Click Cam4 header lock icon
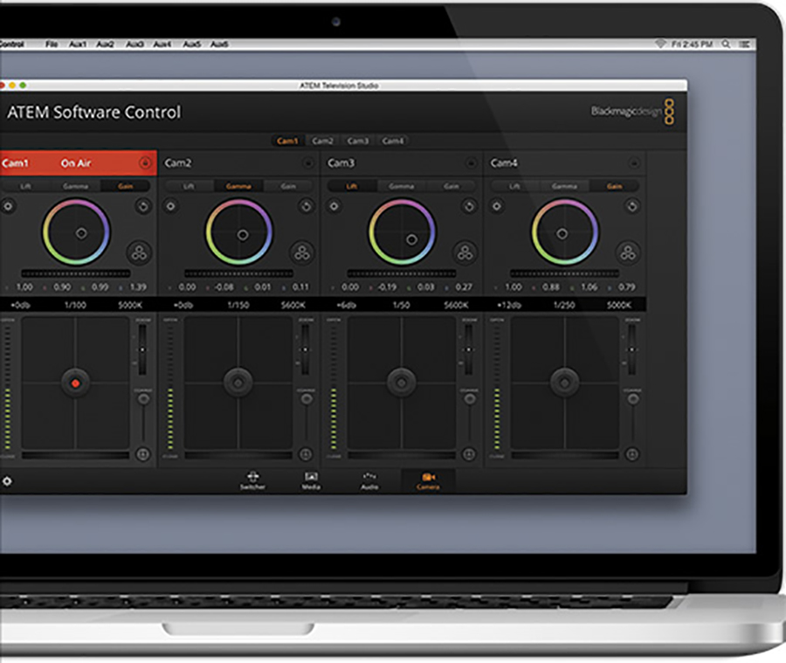 click(x=634, y=163)
